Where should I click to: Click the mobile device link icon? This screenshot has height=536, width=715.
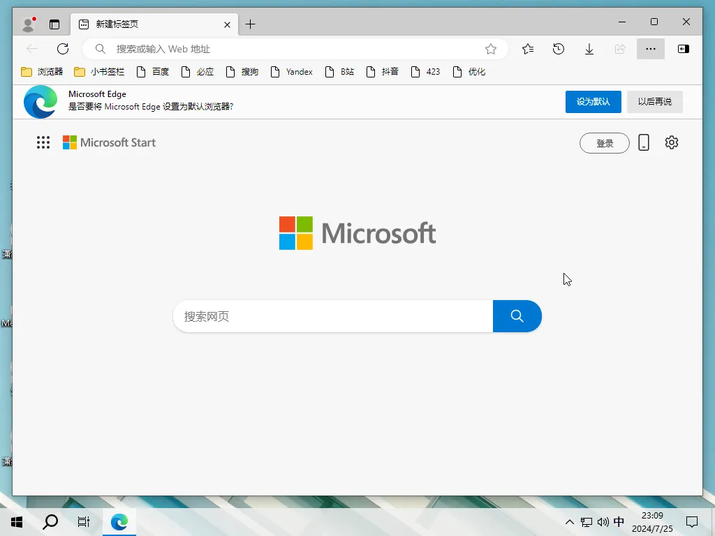click(643, 142)
